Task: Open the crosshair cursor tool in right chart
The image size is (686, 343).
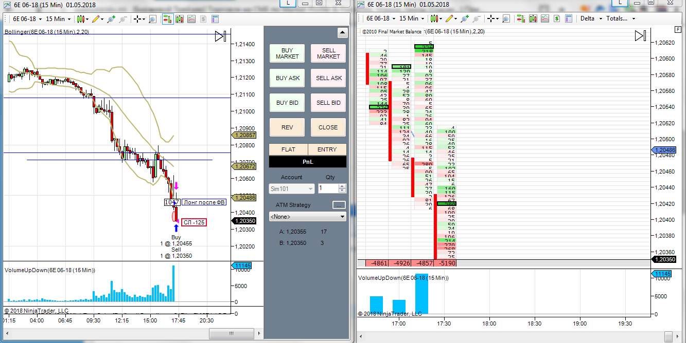Action: pos(492,18)
